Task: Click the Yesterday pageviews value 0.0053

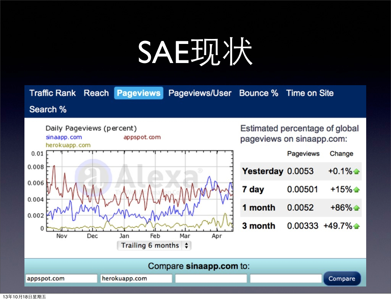Action: [x=300, y=171]
